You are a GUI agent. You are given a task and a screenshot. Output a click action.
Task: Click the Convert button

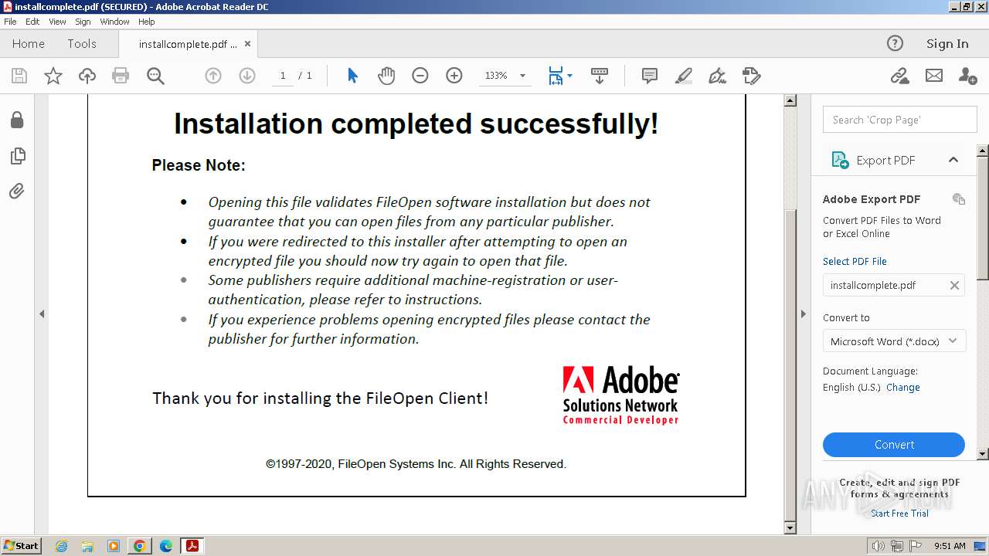tap(894, 445)
